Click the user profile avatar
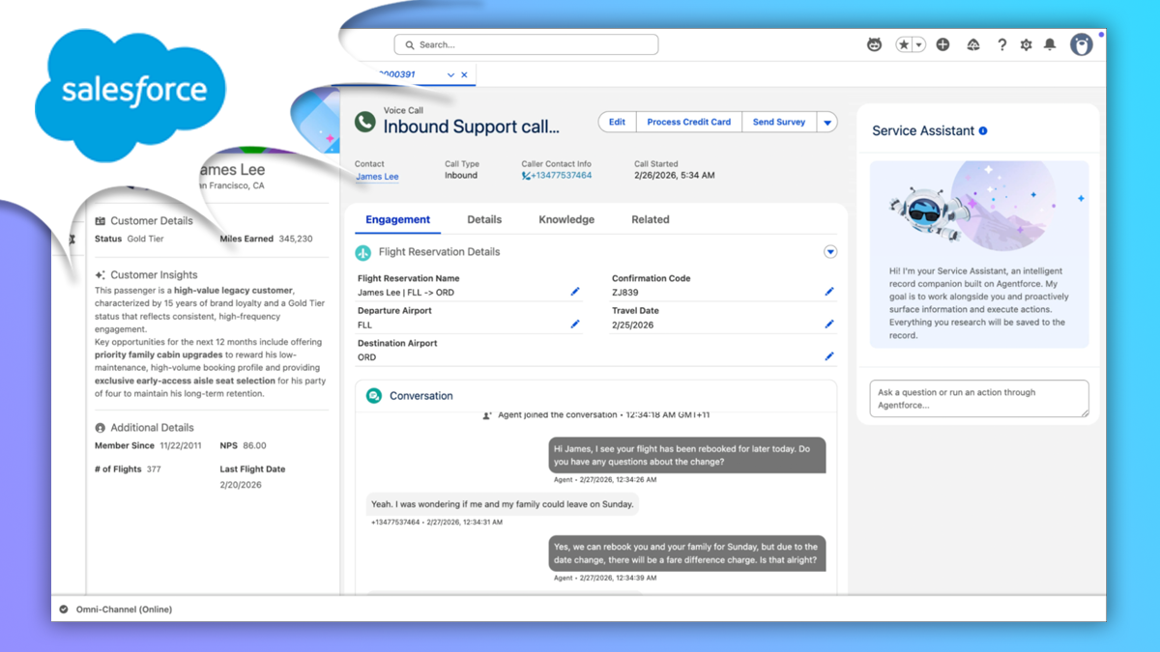Viewport: 1160px width, 652px height. (1081, 44)
